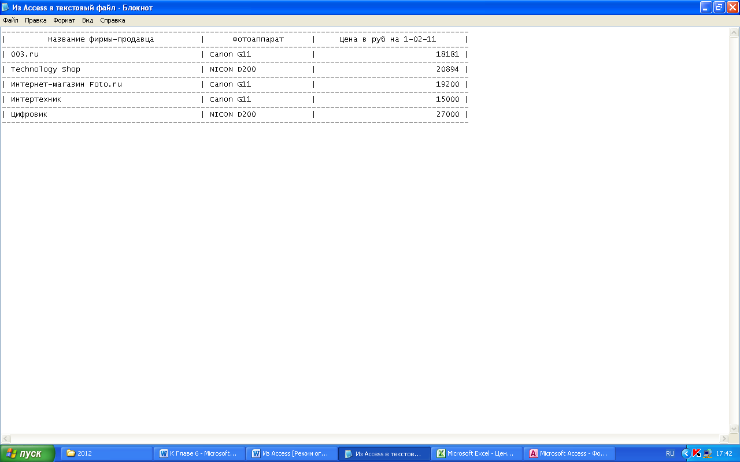
Task: Click the vertical scrollbar down arrow
Action: point(734,429)
